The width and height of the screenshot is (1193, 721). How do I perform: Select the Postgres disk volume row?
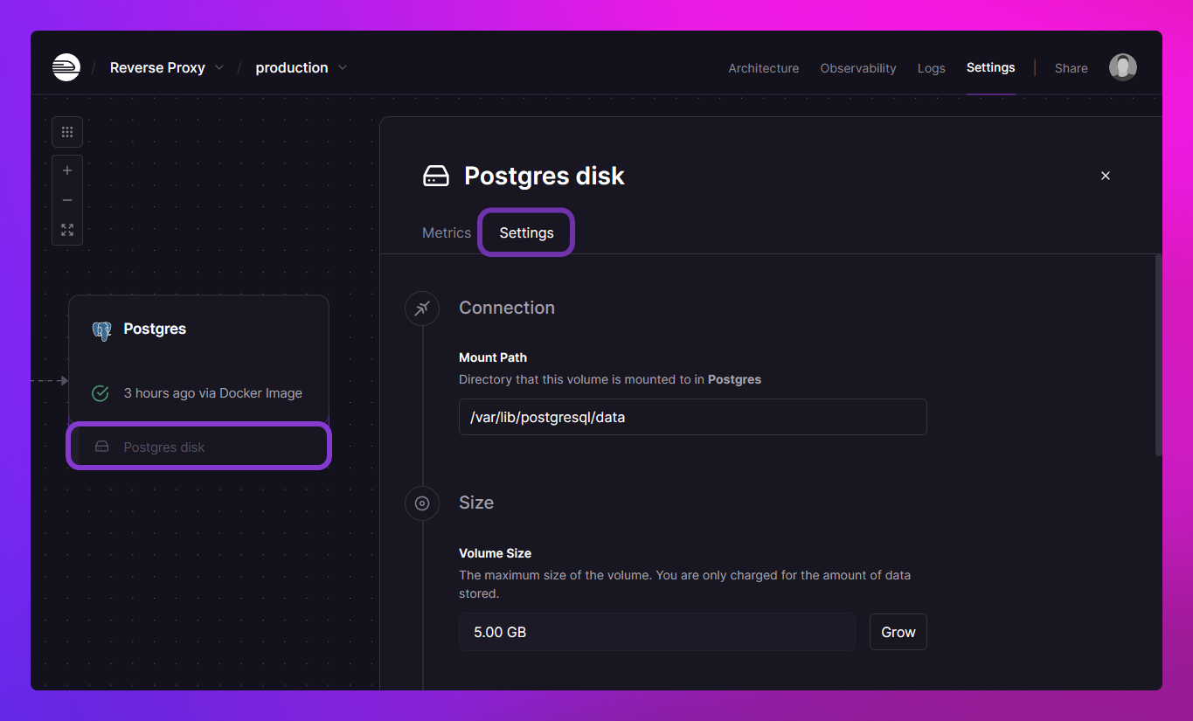[x=199, y=447]
